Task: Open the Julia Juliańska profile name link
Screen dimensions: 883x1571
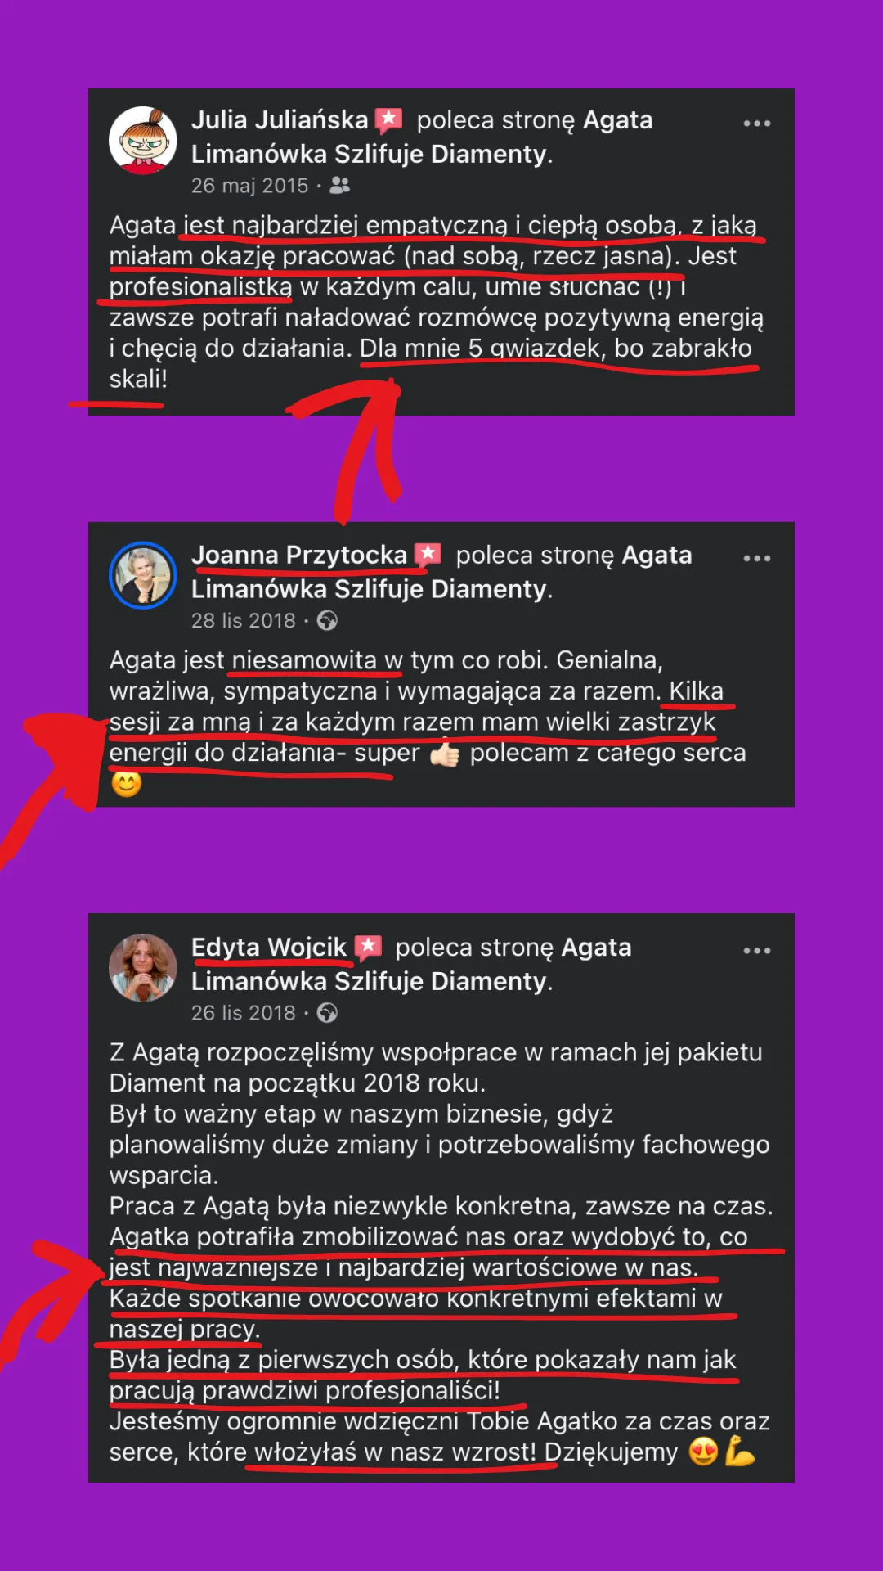Action: click(x=280, y=120)
